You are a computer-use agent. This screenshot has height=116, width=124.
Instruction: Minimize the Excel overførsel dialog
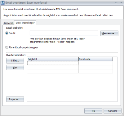point(116,2)
